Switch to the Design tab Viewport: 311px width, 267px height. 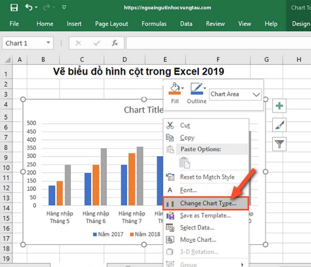pos(301,24)
